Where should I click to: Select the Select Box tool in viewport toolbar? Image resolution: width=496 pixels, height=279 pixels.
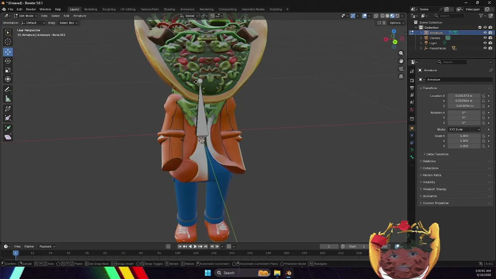pyautogui.click(x=8, y=33)
